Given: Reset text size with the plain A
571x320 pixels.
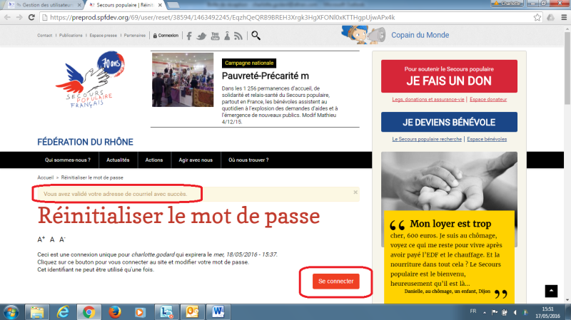Looking at the screenshot, I should tap(52, 239).
